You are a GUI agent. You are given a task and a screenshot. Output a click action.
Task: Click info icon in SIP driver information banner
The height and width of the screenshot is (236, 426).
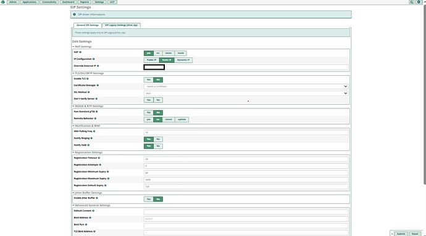[x=74, y=14]
